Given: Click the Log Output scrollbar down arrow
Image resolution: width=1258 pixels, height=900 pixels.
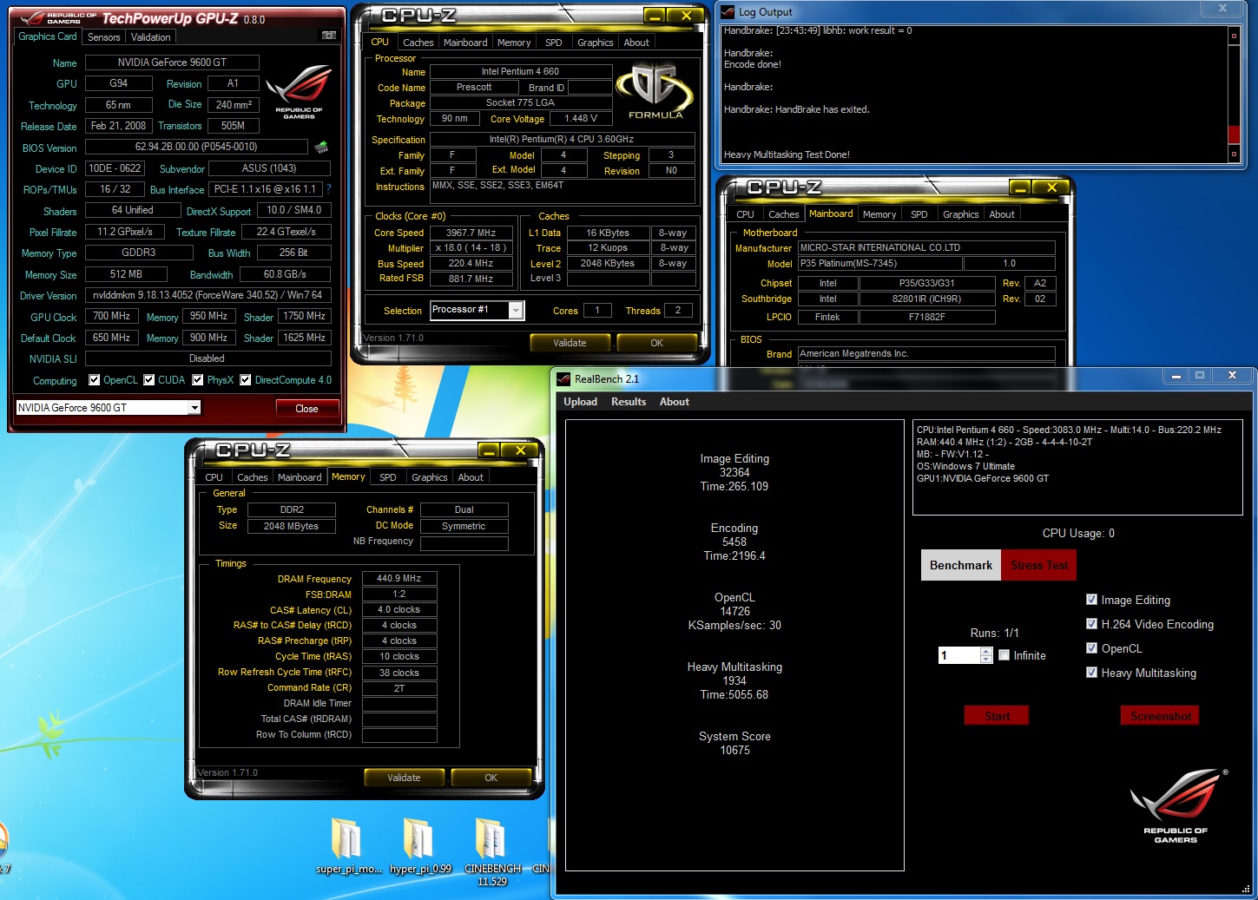Looking at the screenshot, I should [x=1234, y=154].
